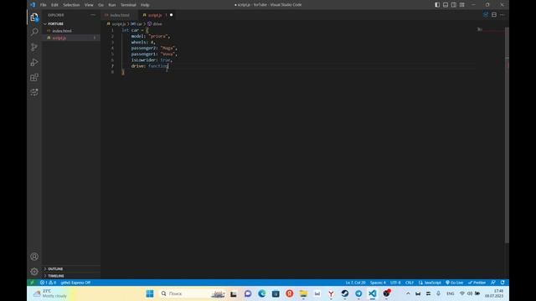The height and width of the screenshot is (301, 536).
Task: Click the ENG input language indicator
Action: click(x=451, y=293)
